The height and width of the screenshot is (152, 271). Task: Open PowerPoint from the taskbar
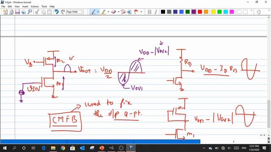coord(102,148)
